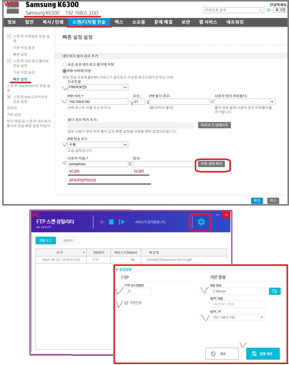Switch to 파일 로그 tab

46,240
